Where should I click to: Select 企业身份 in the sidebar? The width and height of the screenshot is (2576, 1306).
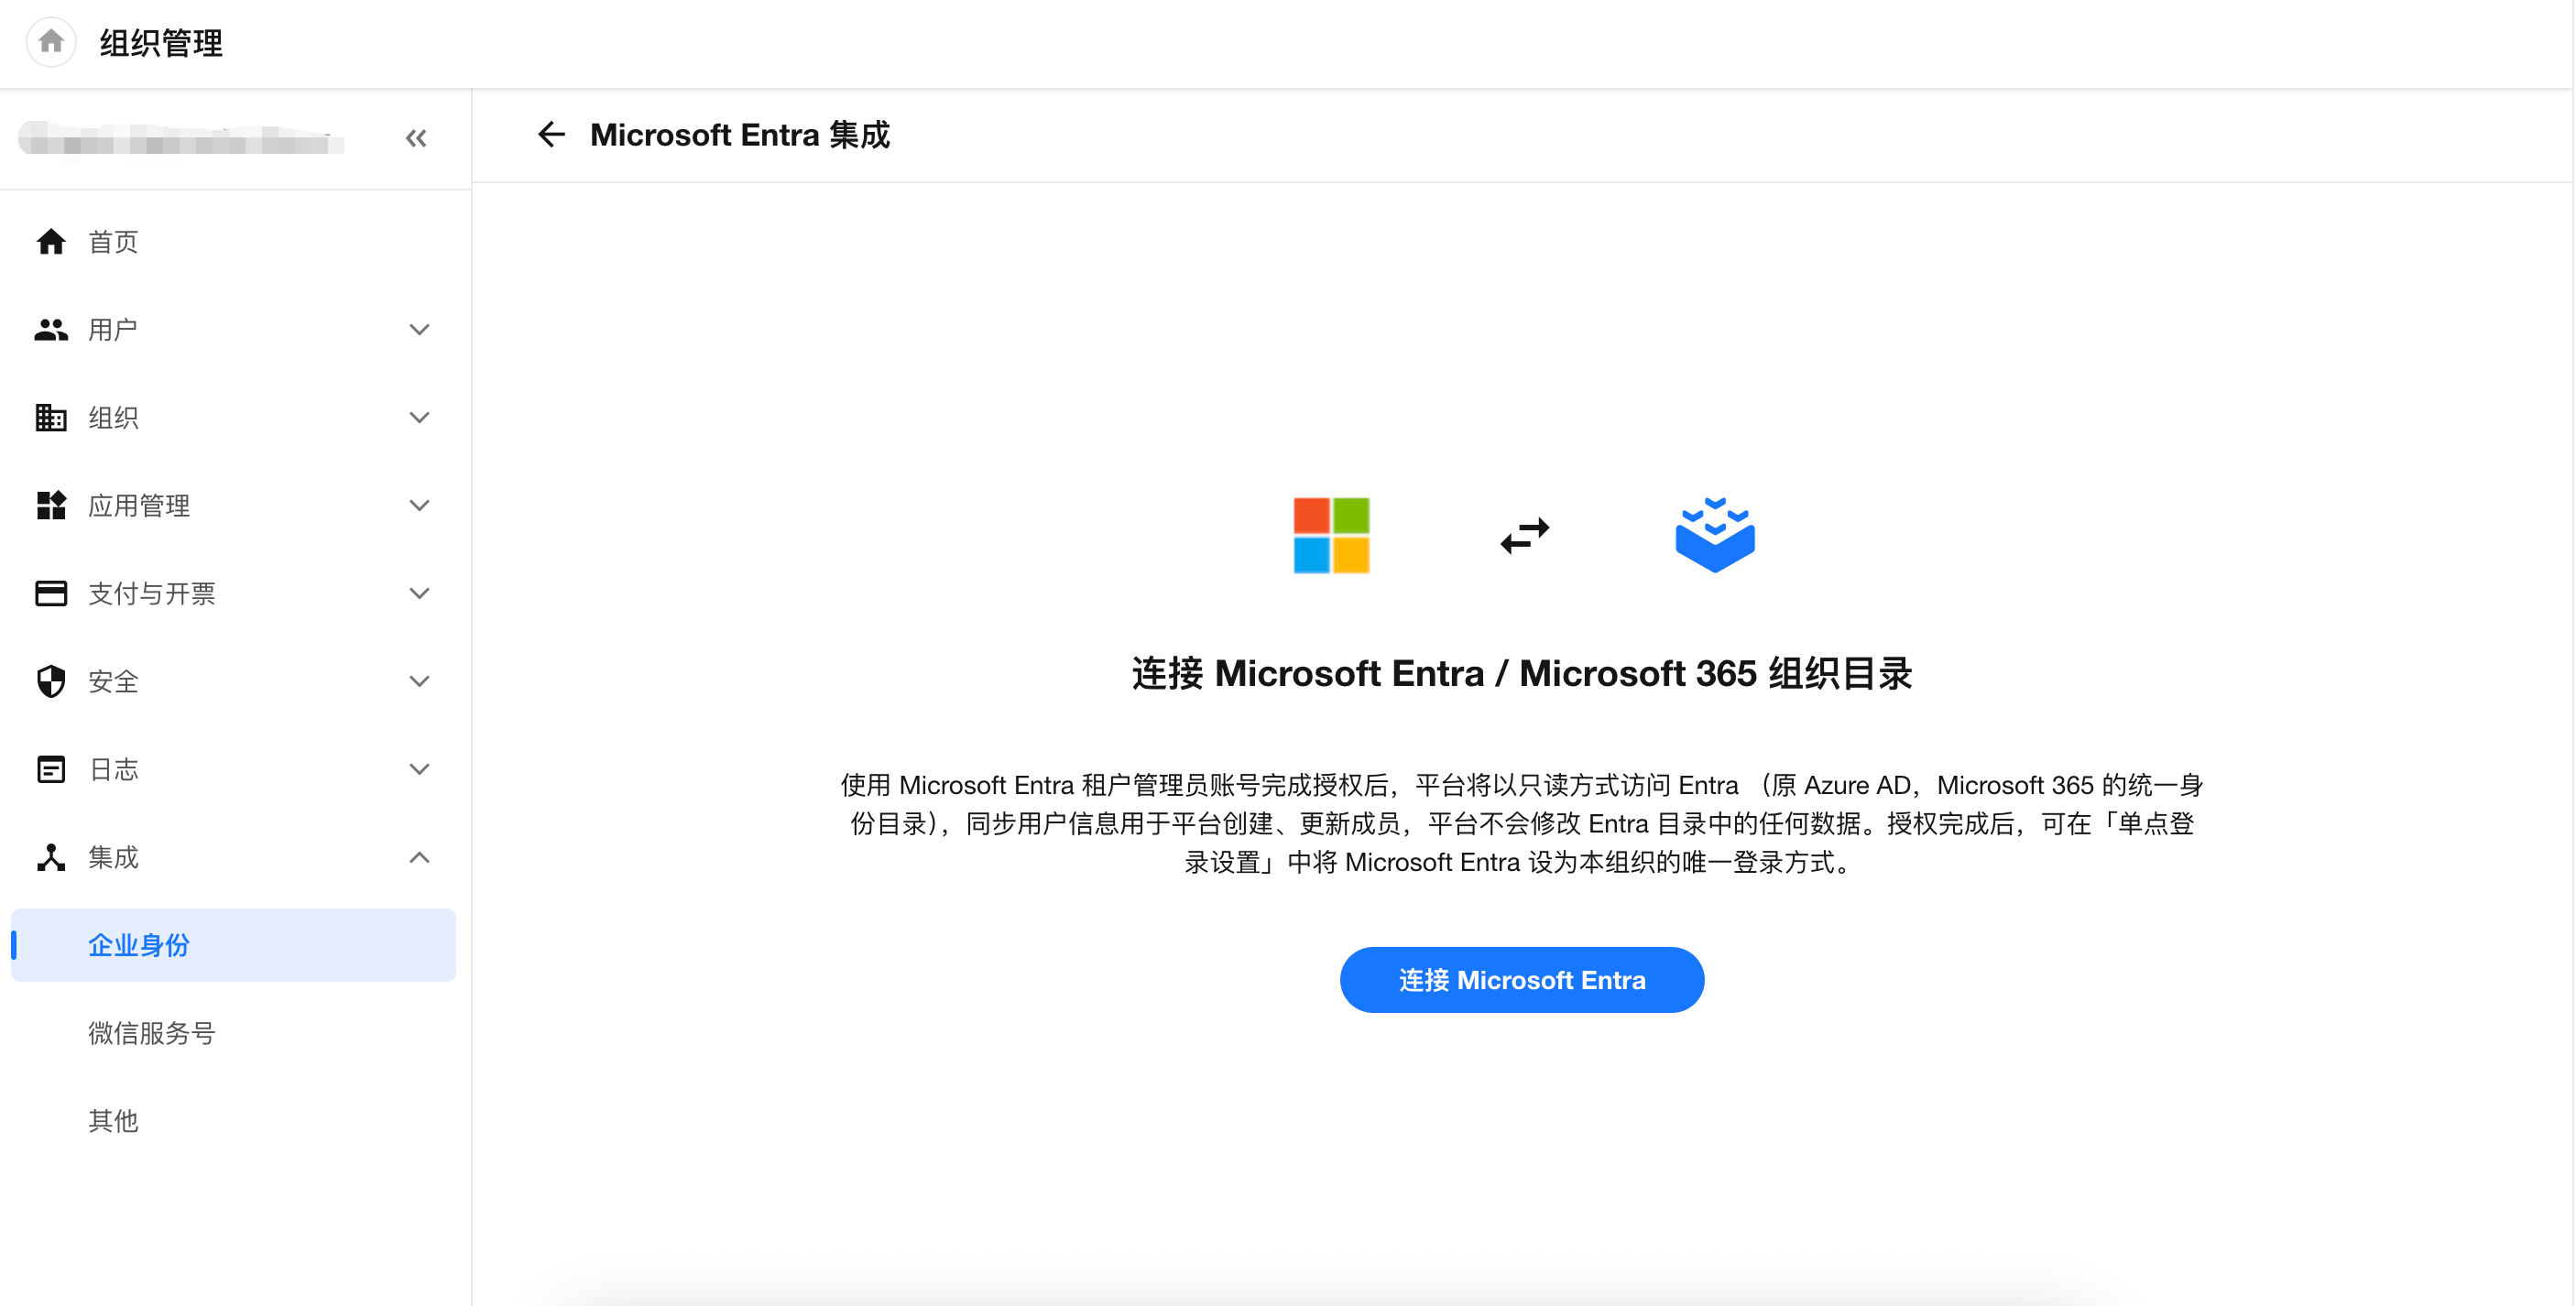pos(233,945)
